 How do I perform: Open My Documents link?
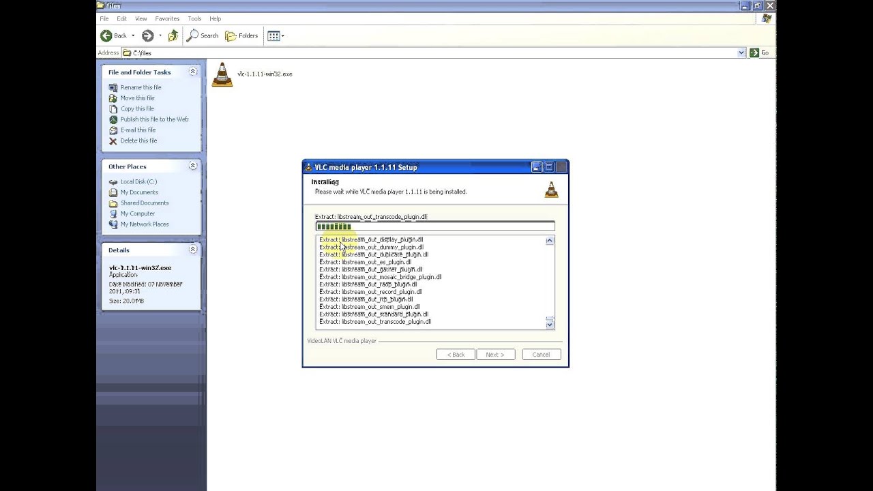click(x=139, y=192)
